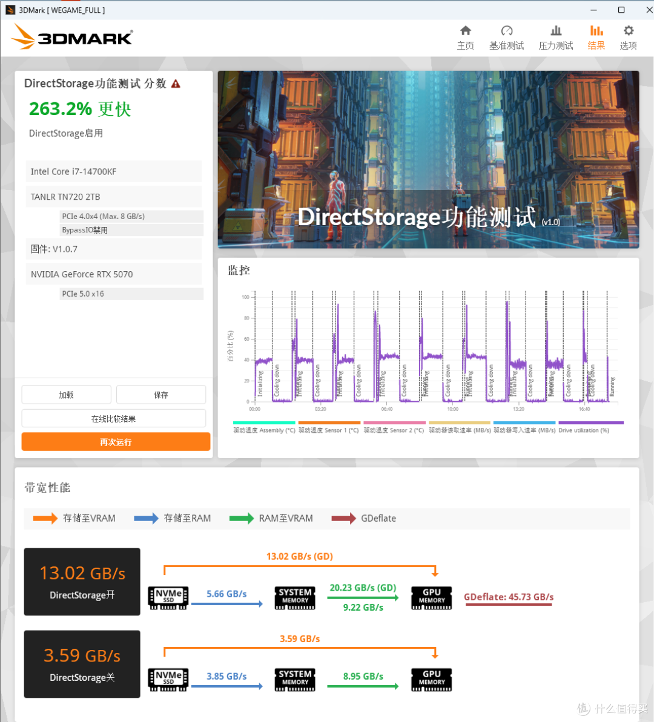The image size is (654, 722).
Task: Click the warning triangle beside the score title
Action: tap(176, 84)
